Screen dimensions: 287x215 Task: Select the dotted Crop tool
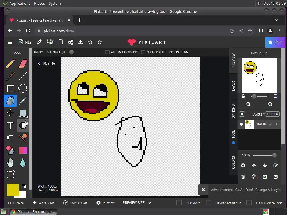point(10,175)
